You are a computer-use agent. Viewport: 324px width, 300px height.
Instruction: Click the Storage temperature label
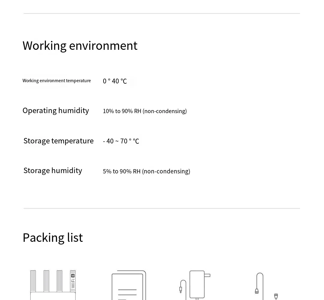[x=58, y=141]
